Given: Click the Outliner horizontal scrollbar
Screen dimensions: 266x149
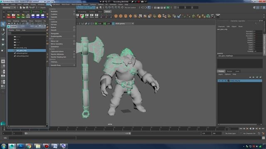Looking at the screenshot, I should (27, 126).
